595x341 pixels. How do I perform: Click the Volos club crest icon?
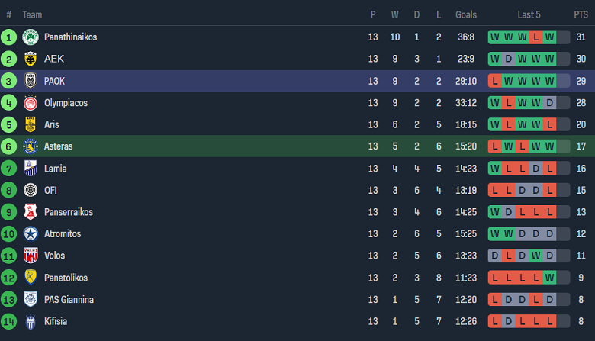point(31,256)
